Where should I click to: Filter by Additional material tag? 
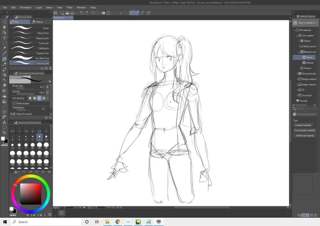coord(304,136)
